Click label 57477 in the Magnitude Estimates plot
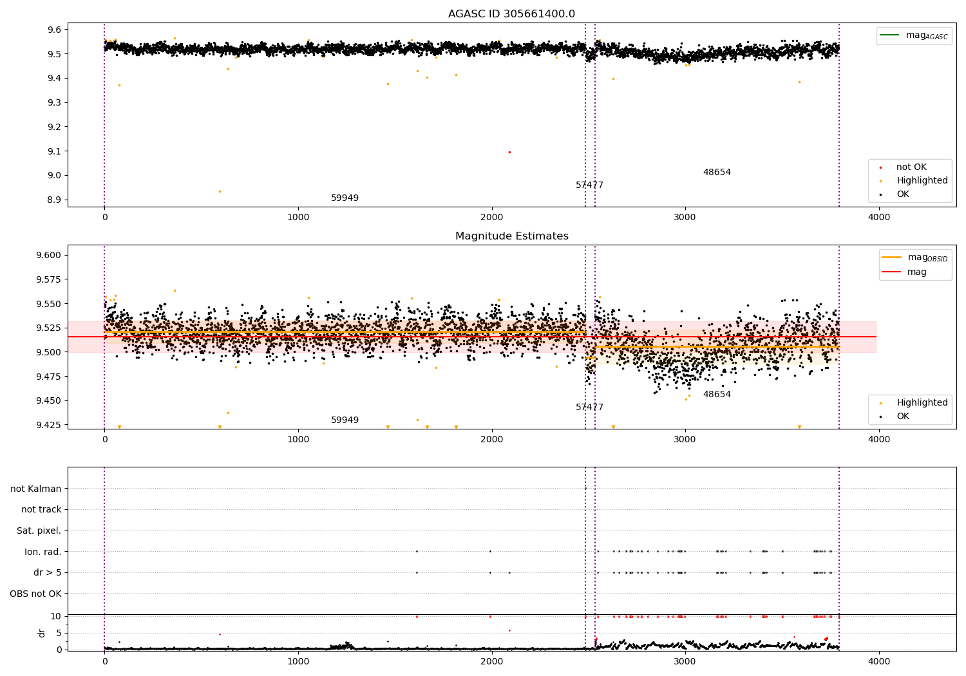 click(589, 408)
